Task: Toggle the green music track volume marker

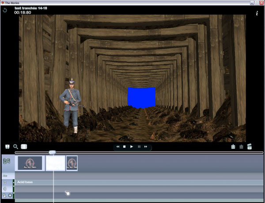Action: 14,183
